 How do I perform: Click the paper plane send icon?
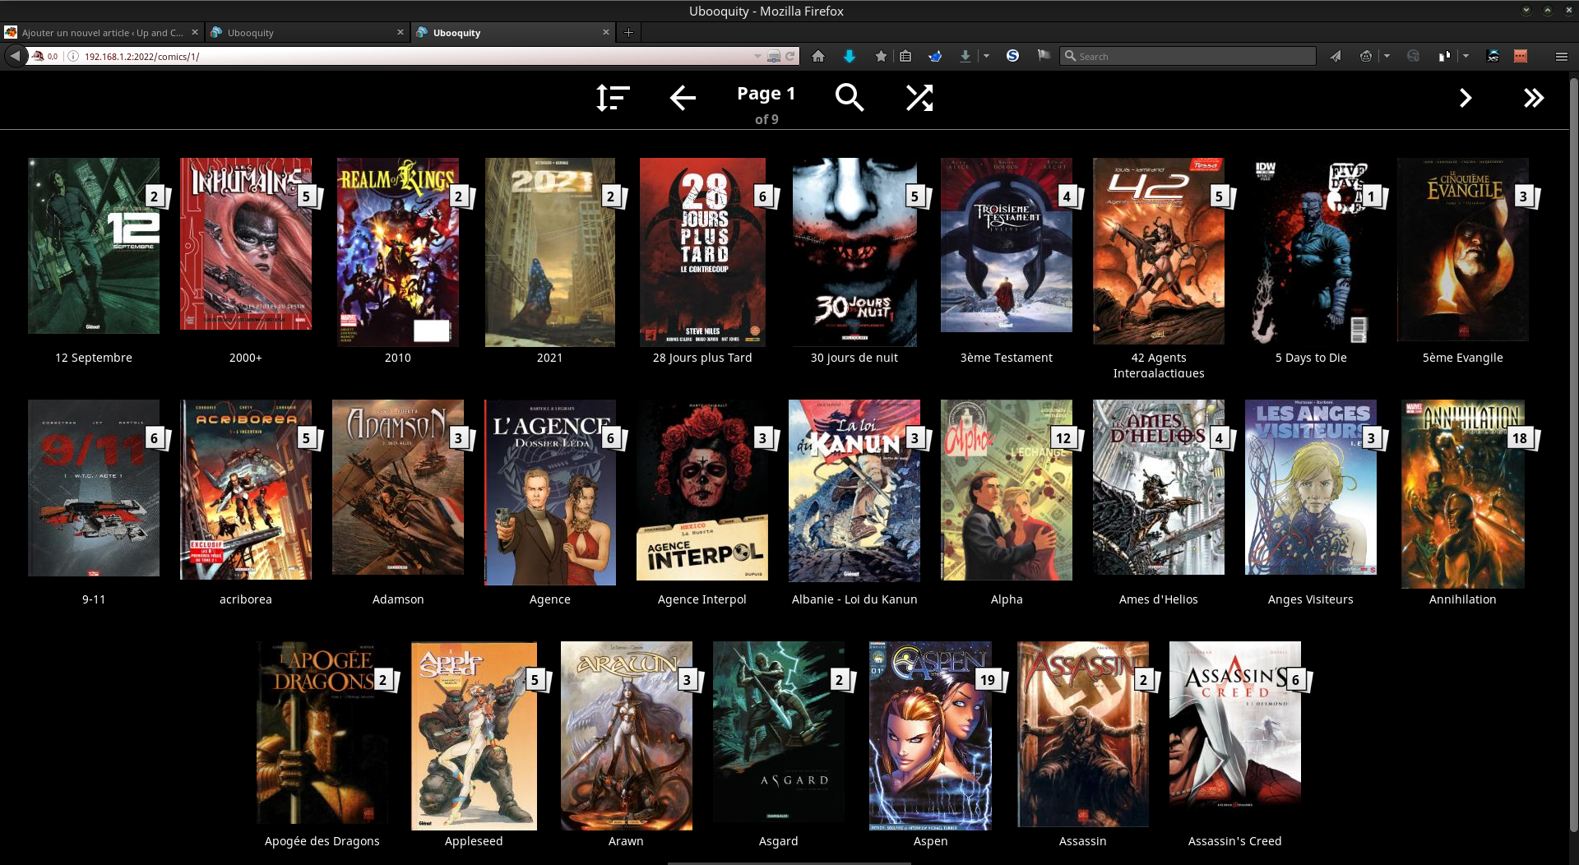coord(1336,56)
